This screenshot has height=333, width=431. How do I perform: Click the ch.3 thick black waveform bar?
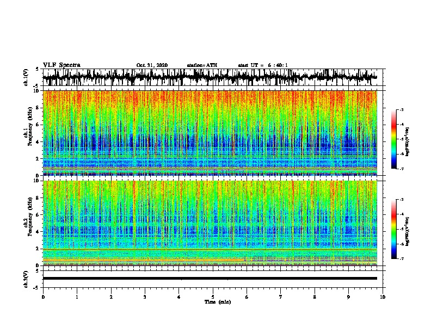[210, 279]
